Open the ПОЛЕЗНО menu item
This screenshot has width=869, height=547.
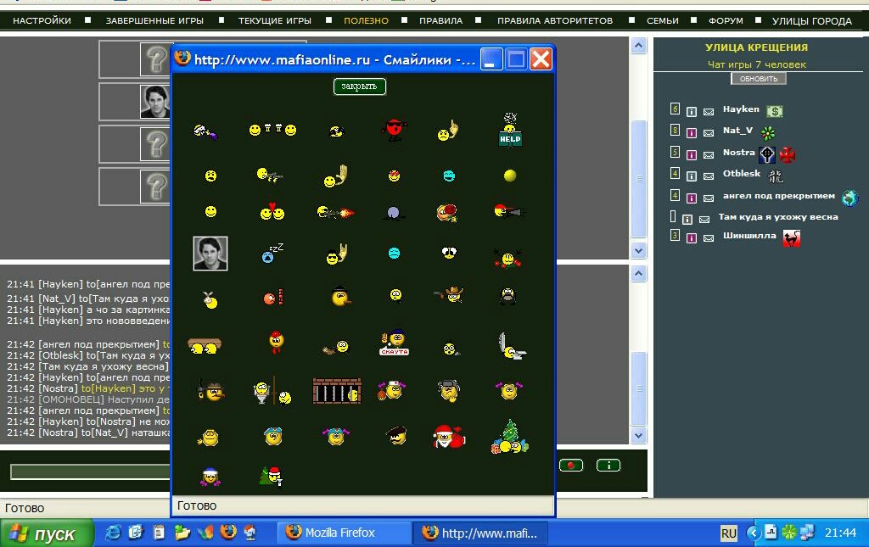pyautogui.click(x=367, y=21)
